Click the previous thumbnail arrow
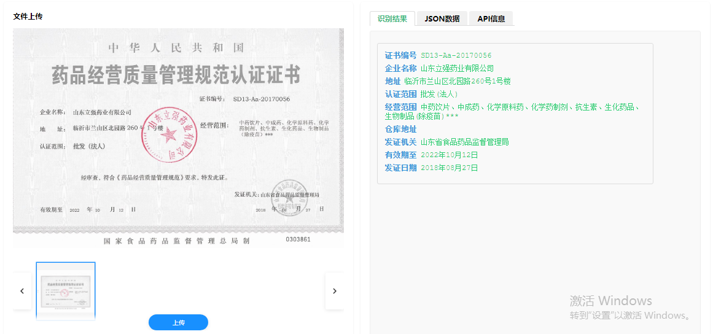713x334 pixels. [x=22, y=291]
